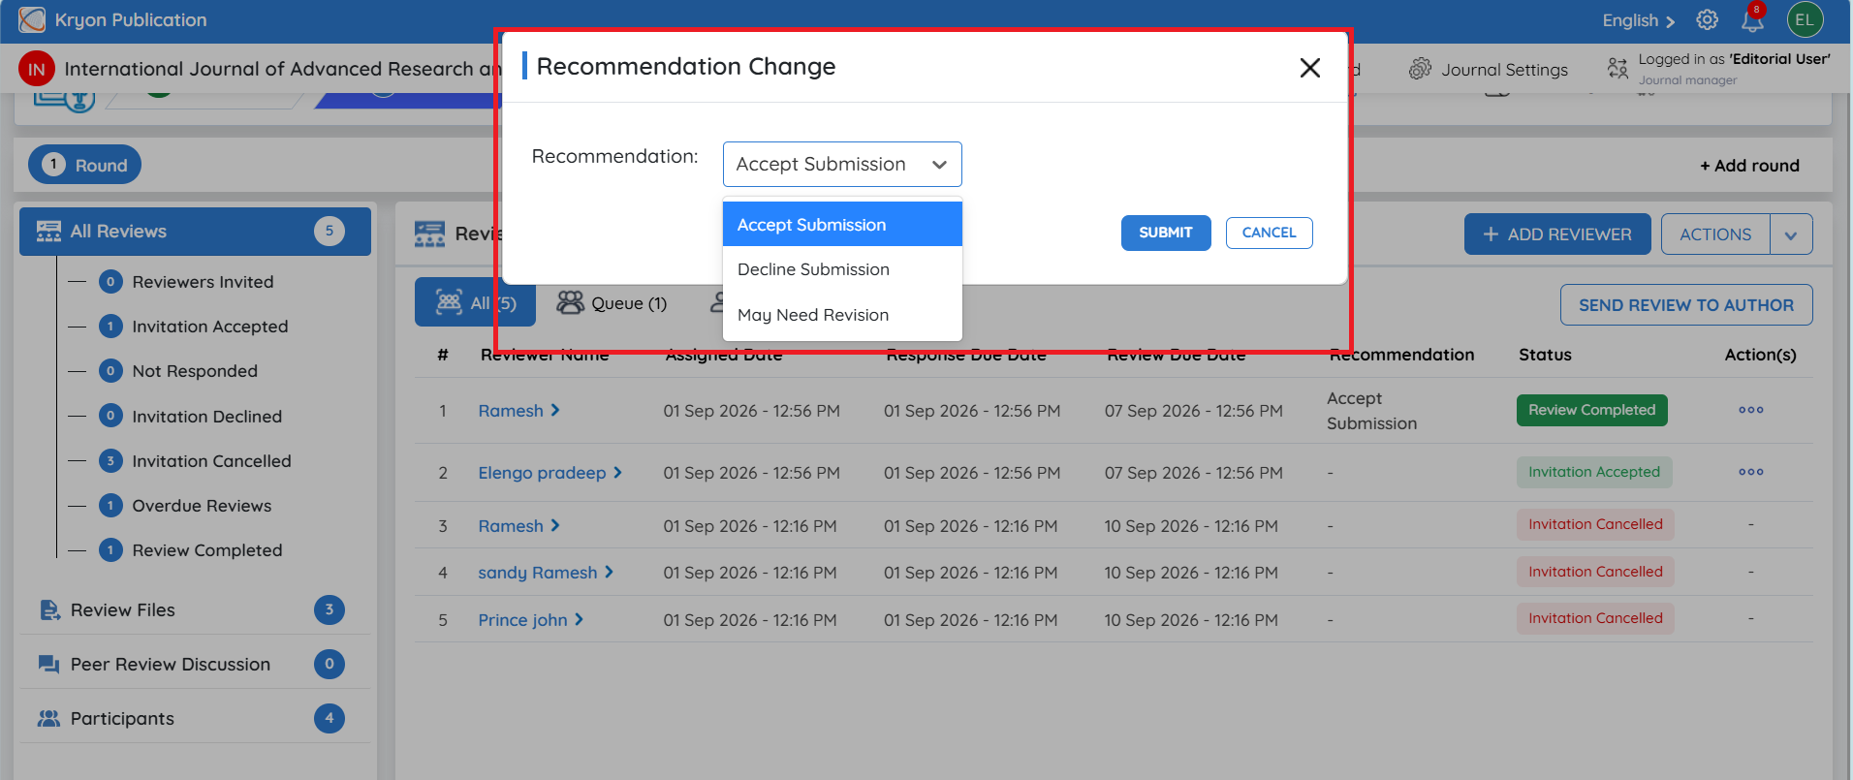Open the EL user avatar menu
This screenshot has width=1853, height=780.
click(x=1805, y=20)
